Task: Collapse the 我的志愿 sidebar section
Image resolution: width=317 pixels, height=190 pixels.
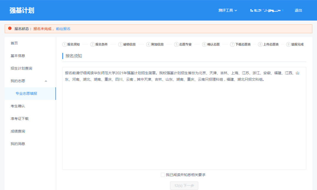Action: [45, 81]
